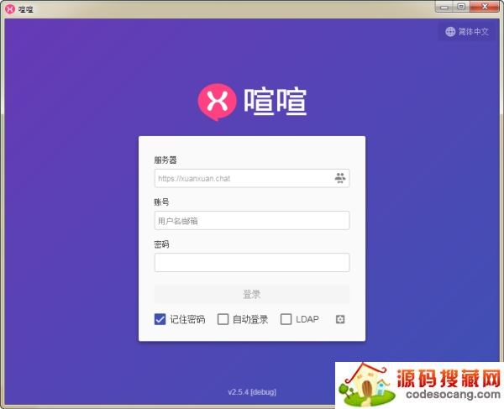504x409 pixels.
Task: Focus the 服务器 server address field
Action: point(252,178)
